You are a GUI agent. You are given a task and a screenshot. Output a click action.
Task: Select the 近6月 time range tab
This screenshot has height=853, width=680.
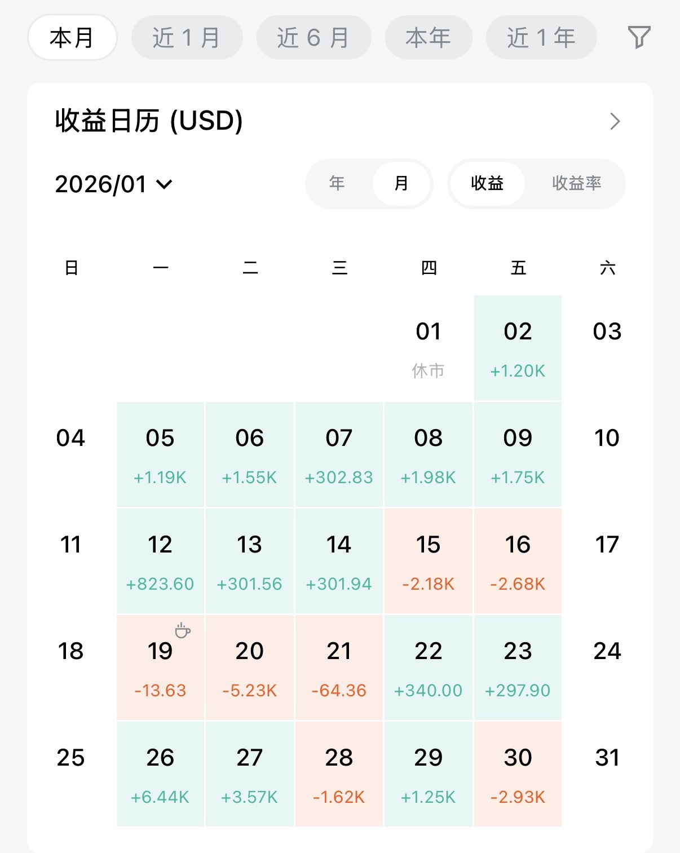coord(313,38)
